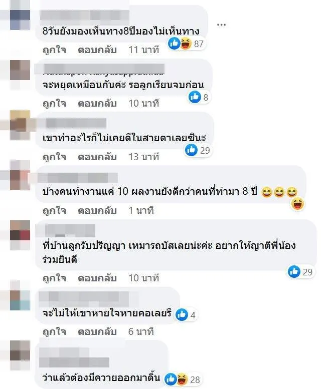328x389 pixels.
Task: Reply to the comment posted 13 นาที ago
Action: (x=97, y=157)
